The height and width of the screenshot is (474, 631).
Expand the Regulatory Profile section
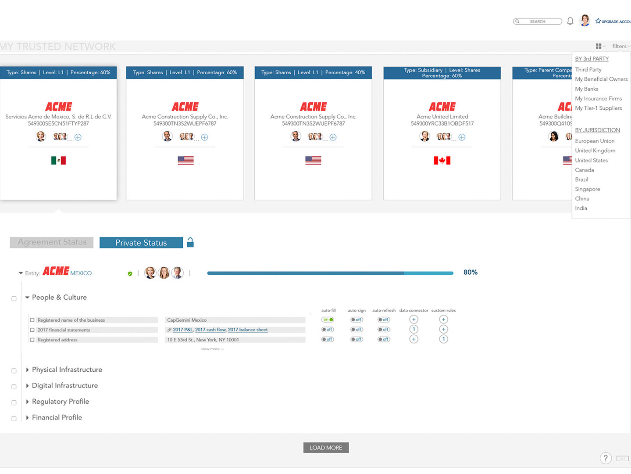click(x=27, y=402)
